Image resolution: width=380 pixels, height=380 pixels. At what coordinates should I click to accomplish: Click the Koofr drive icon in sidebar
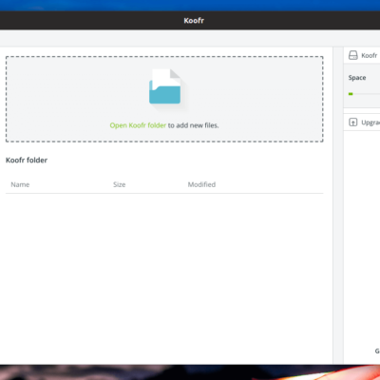(x=353, y=55)
